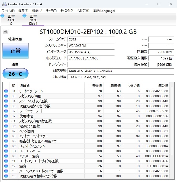Click status orb of row B7 ベンダ固有

(6, 131)
